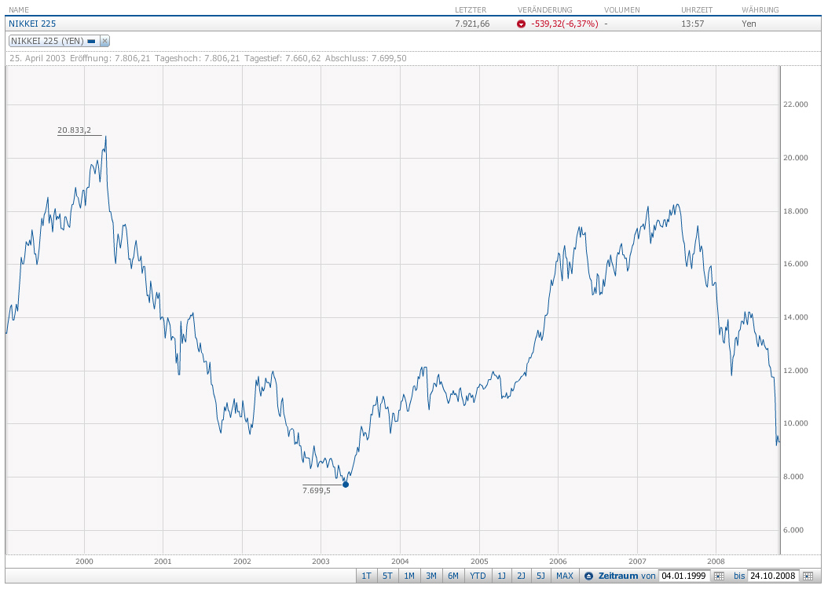
Task: Show the MAX time range
Action: click(x=565, y=576)
